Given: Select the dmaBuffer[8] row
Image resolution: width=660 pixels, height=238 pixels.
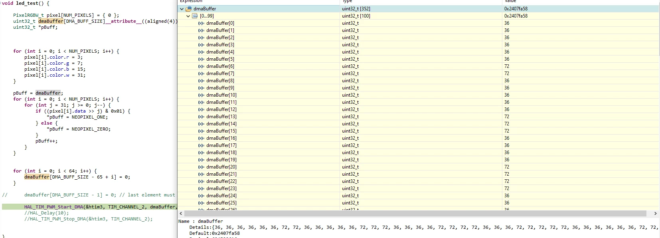Looking at the screenshot, I should click(x=418, y=81).
